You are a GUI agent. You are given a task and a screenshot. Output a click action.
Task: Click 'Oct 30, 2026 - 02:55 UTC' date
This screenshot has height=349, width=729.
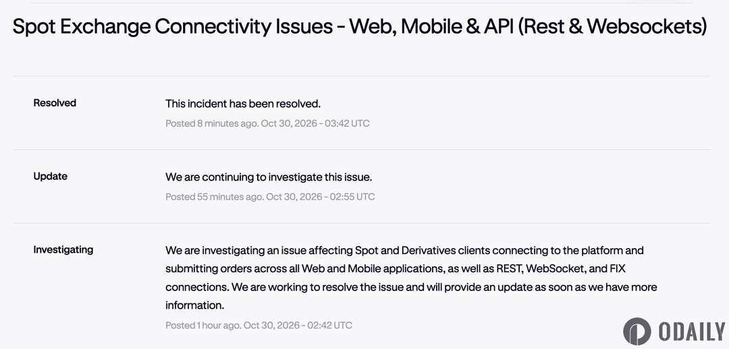click(321, 197)
